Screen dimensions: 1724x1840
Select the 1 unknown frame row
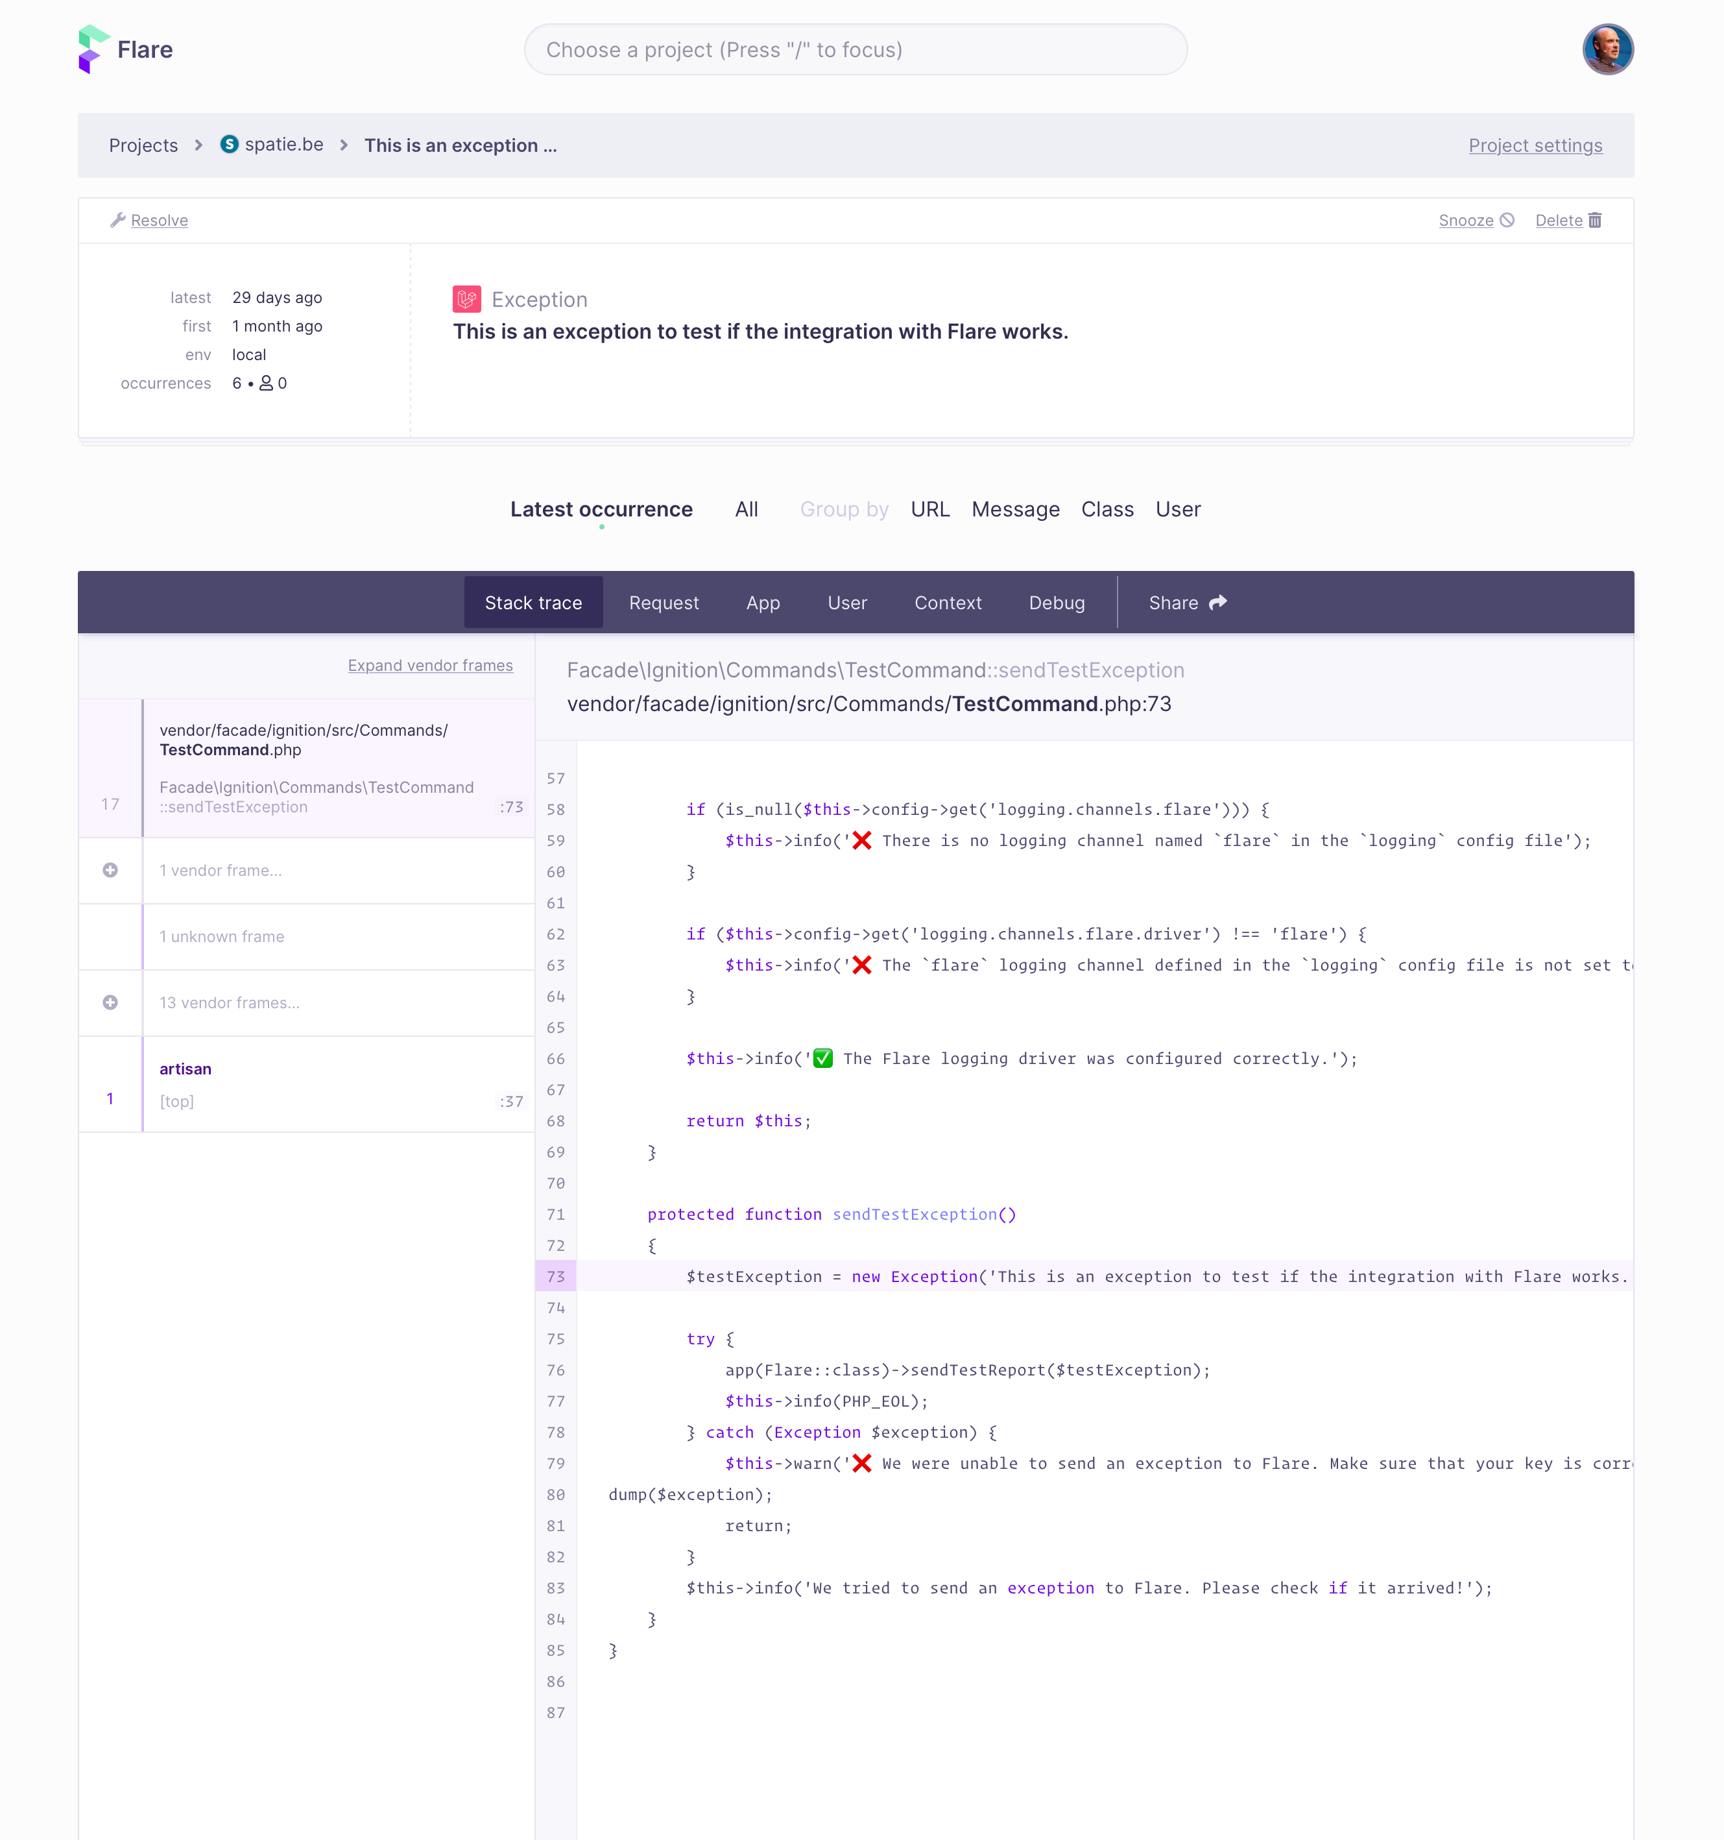point(306,937)
